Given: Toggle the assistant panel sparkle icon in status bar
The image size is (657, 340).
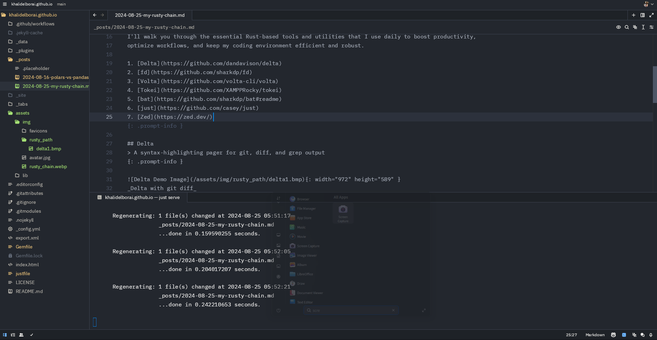Looking at the screenshot, I should tap(634, 335).
